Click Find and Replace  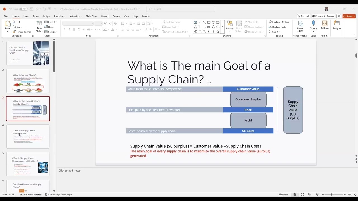point(279,22)
